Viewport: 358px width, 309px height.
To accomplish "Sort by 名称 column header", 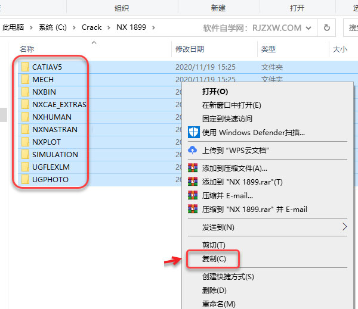I will pyautogui.click(x=27, y=49).
